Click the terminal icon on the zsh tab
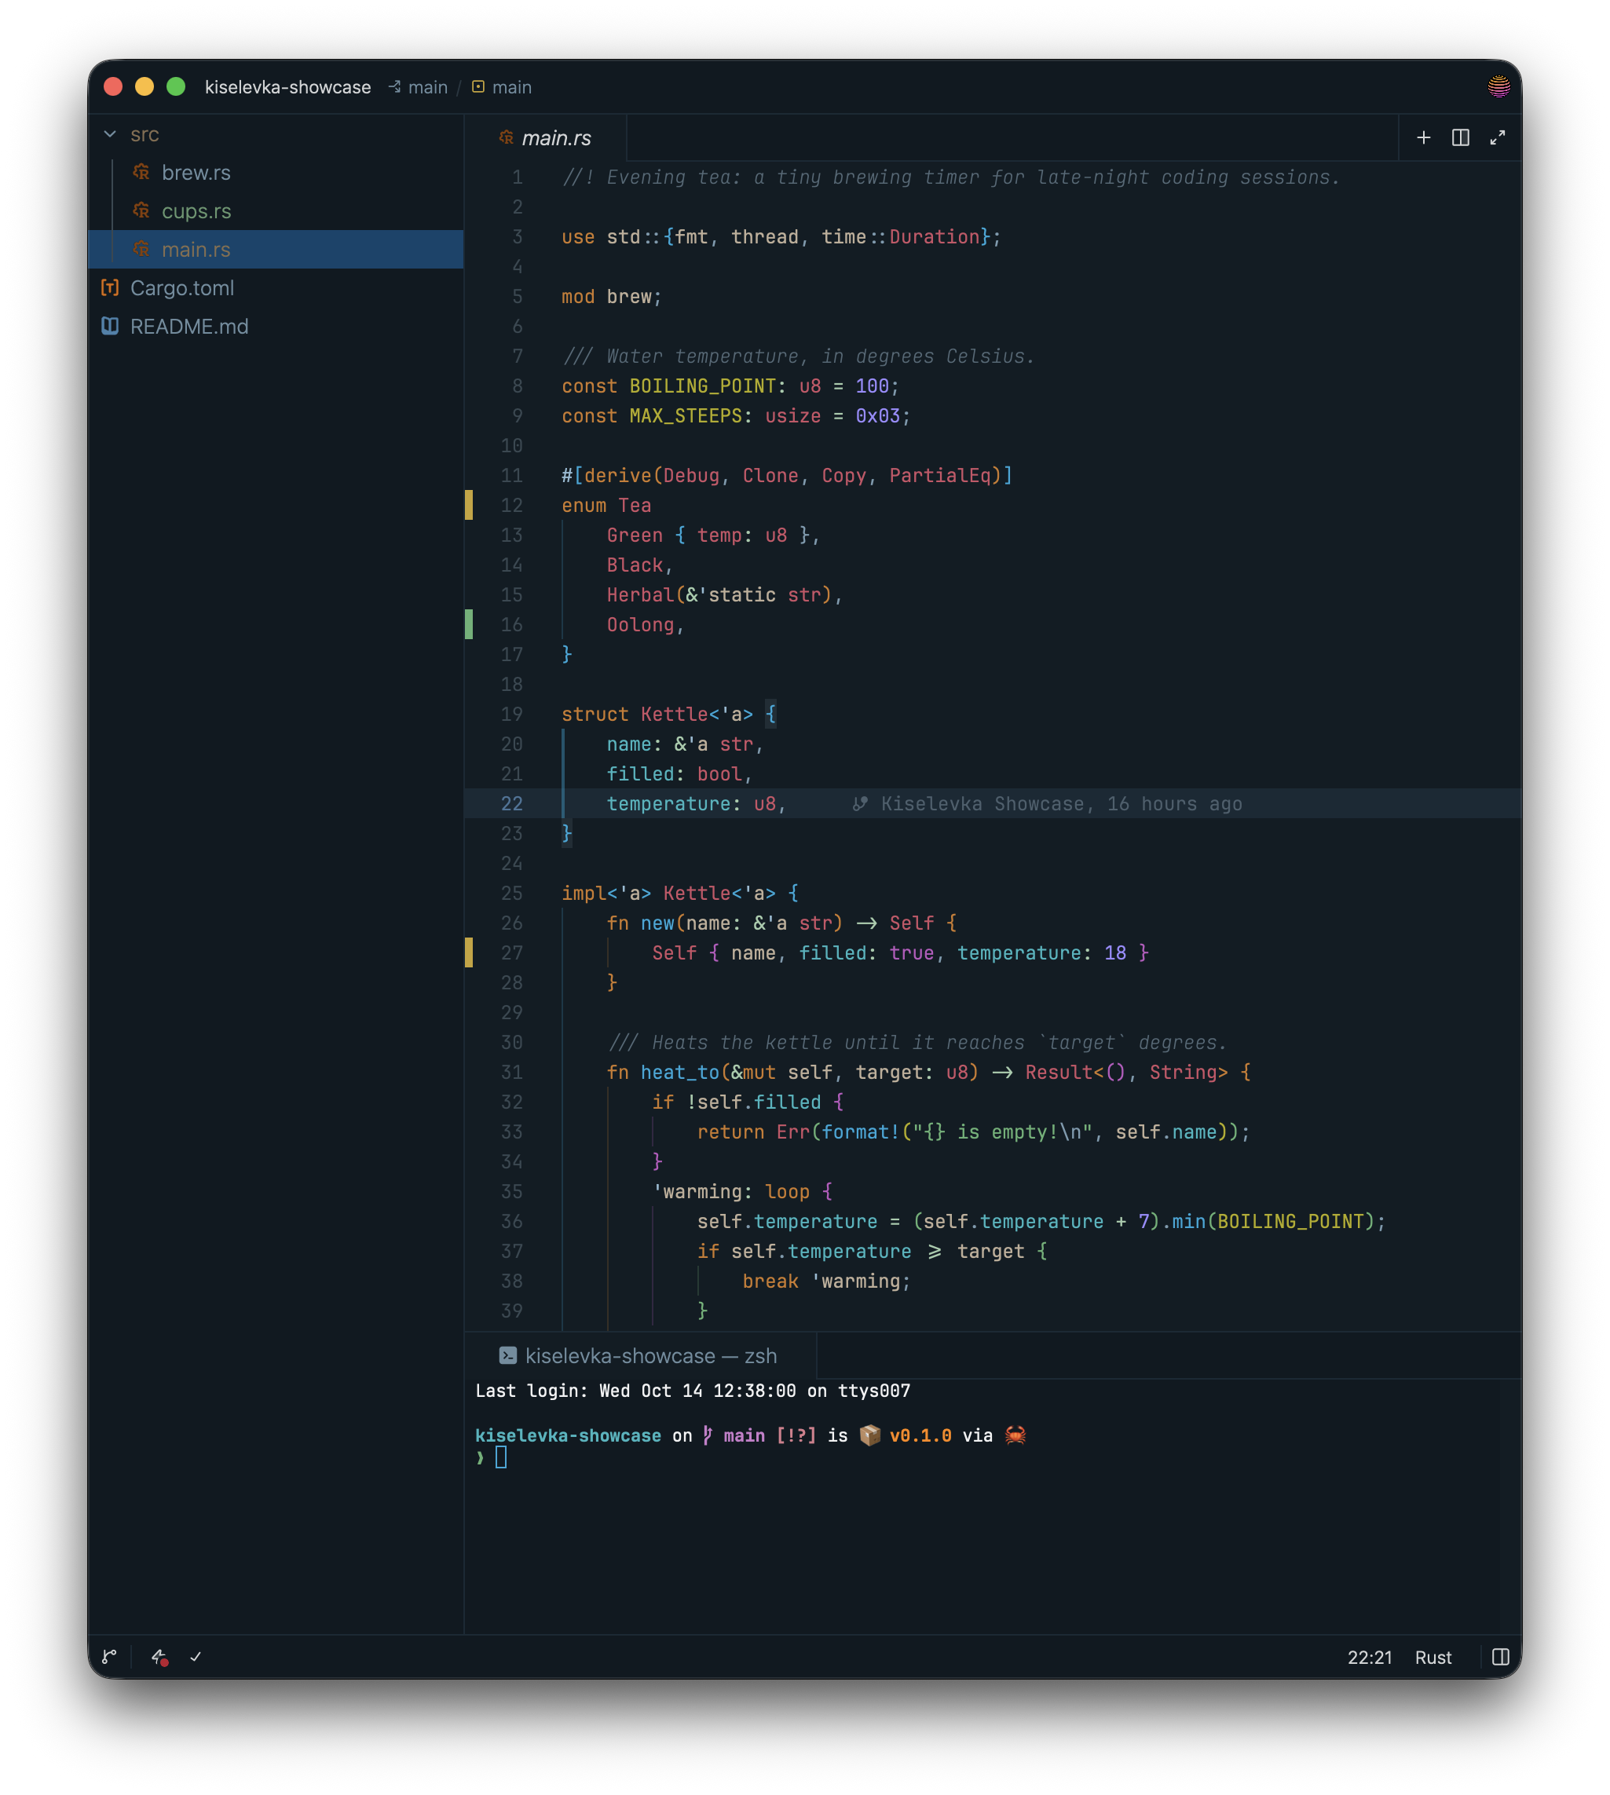 [508, 1355]
